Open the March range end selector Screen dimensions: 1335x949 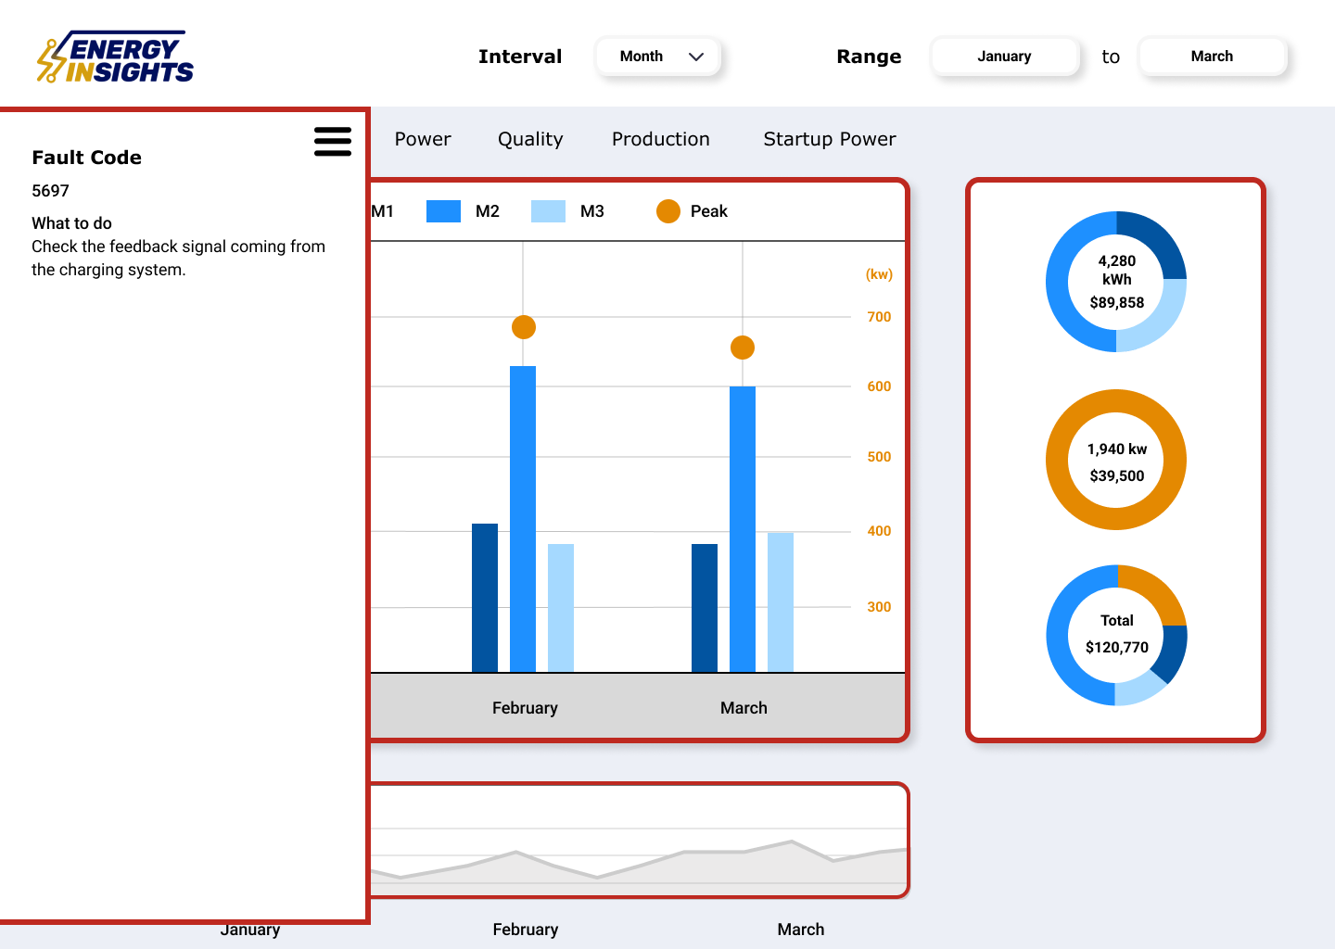(1213, 57)
